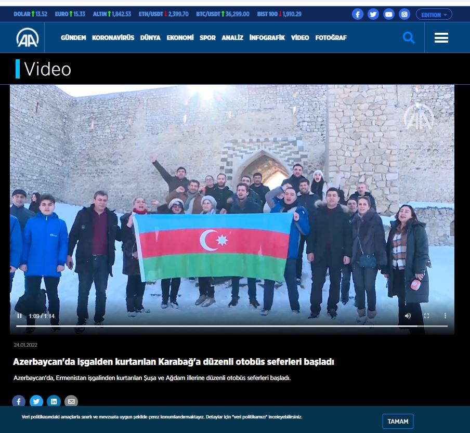Screen dimensions: 470x433
Task: Click the ETH/USDT 2,399.70 ticker
Action: tap(164, 14)
